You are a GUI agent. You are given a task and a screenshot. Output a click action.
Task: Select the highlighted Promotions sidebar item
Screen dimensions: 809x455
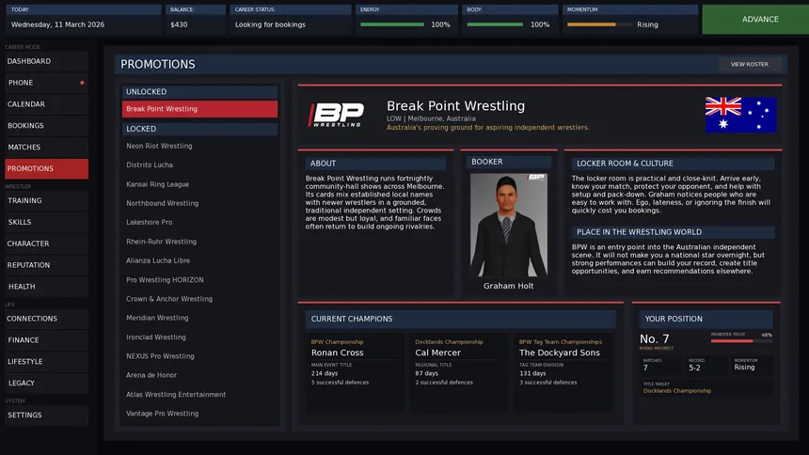[x=46, y=168]
